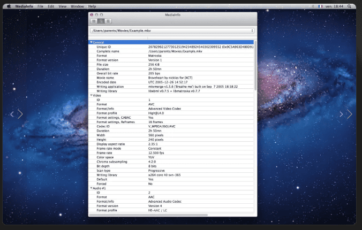Collapse the Video section triangle
This screenshot has height=230, width=362.
tap(91, 95)
